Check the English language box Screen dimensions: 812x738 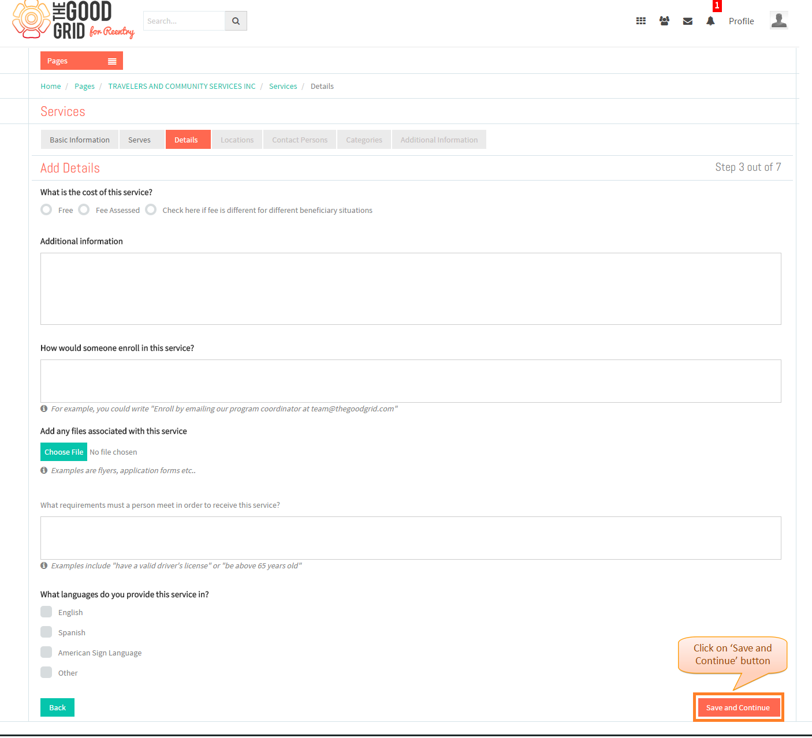pyautogui.click(x=46, y=612)
